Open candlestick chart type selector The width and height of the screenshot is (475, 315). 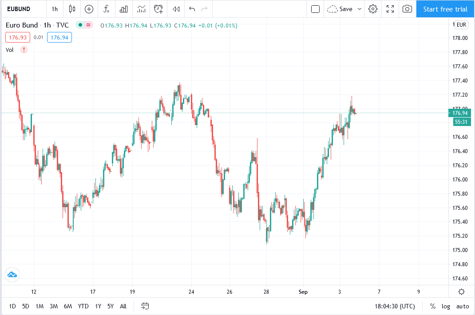[x=72, y=9]
